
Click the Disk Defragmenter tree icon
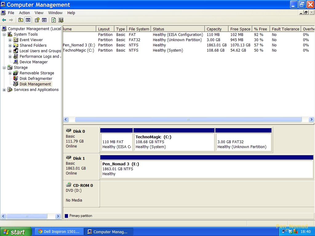[16, 78]
